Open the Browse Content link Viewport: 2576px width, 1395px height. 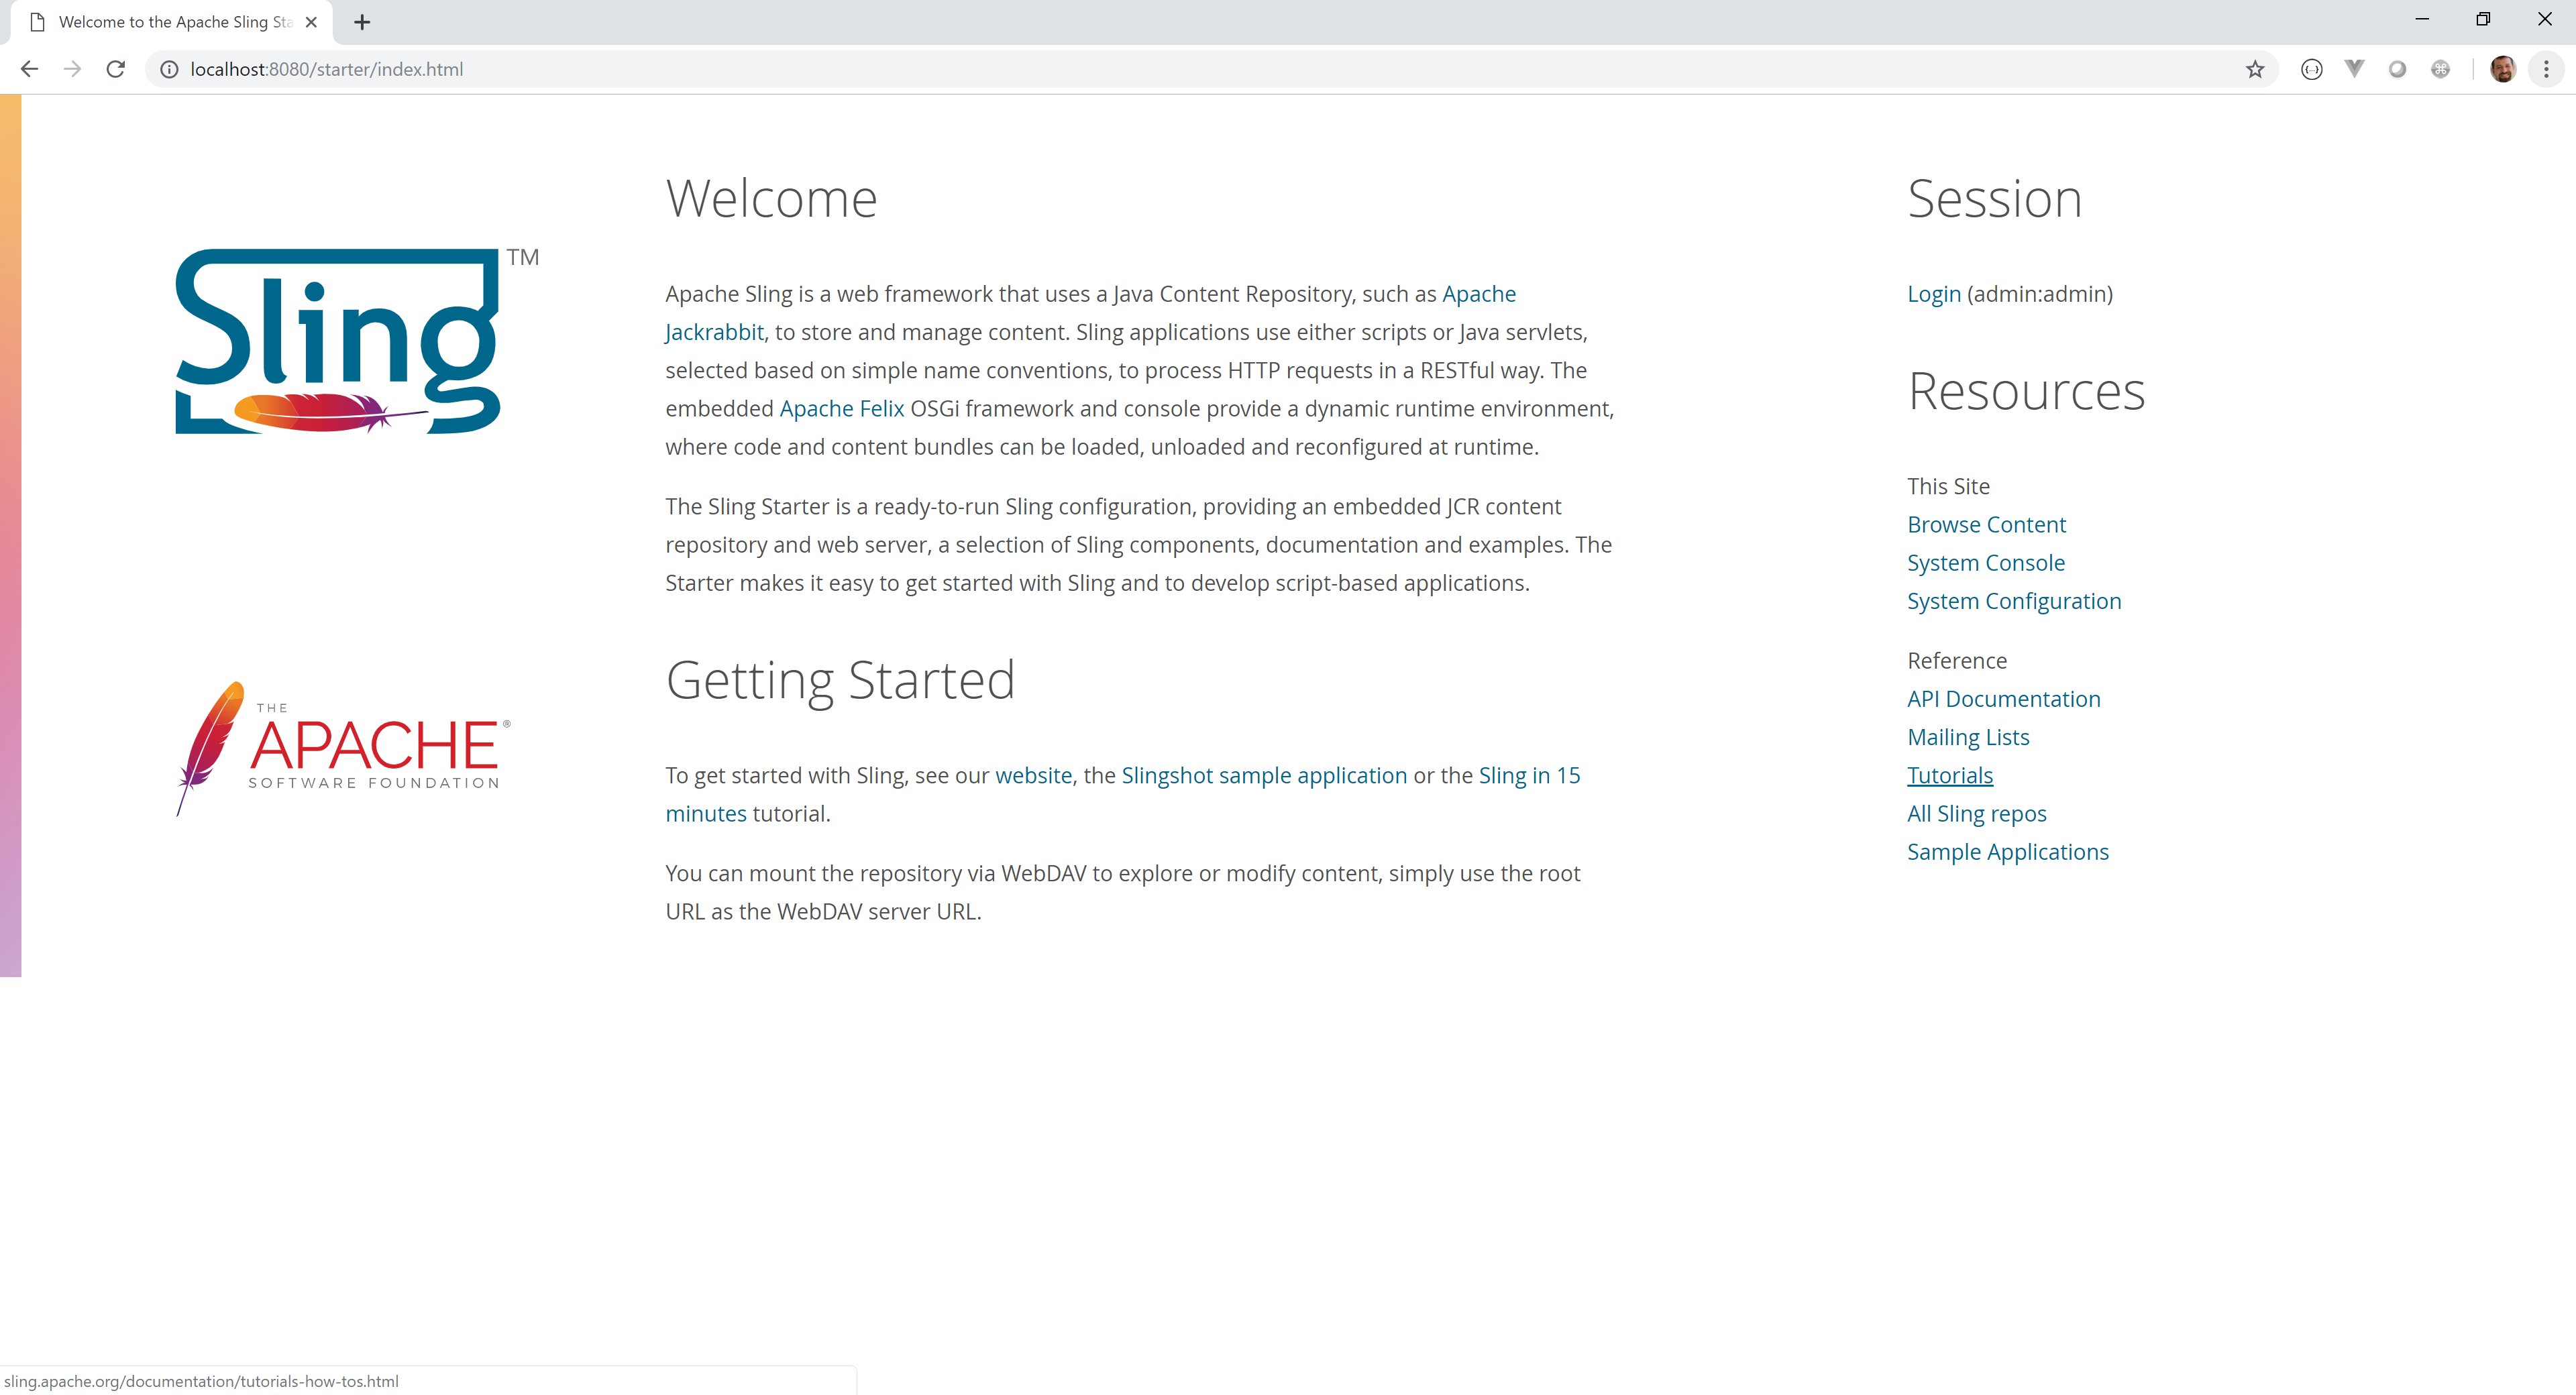coord(1986,525)
